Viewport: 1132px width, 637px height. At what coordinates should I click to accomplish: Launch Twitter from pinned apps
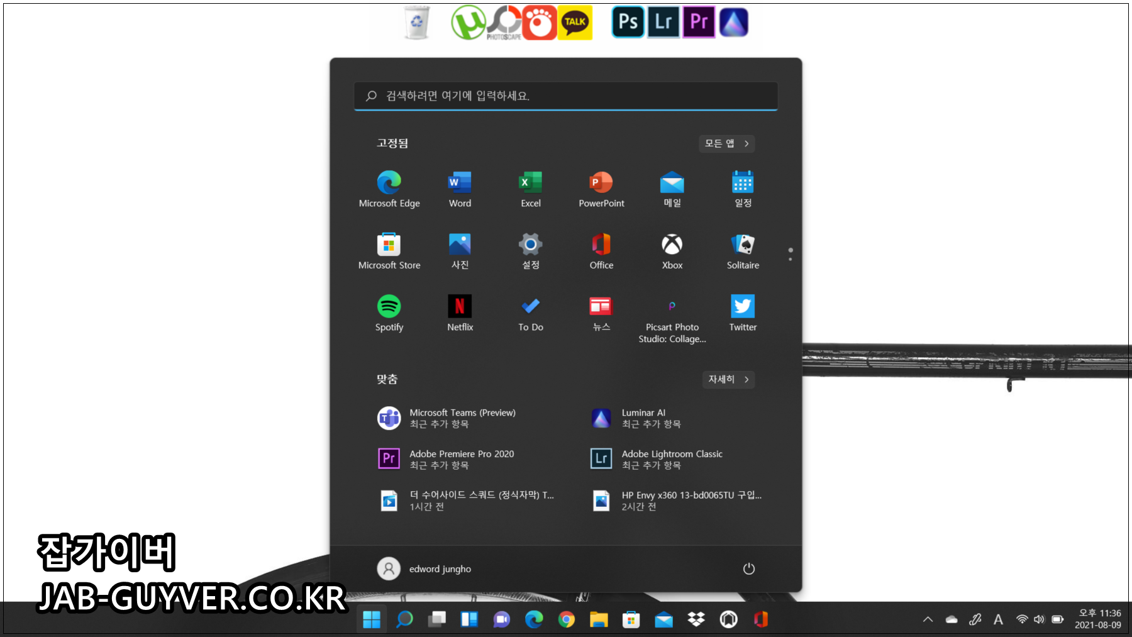tap(743, 313)
